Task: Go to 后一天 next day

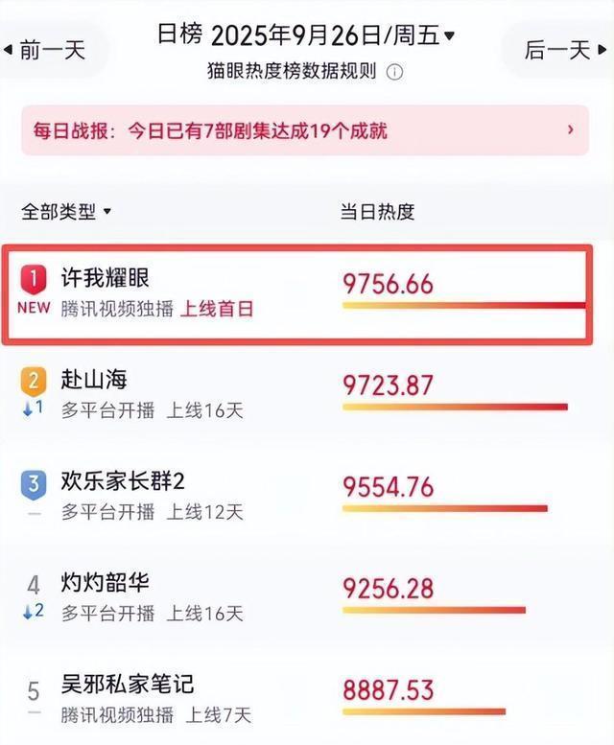Action: pyautogui.click(x=565, y=50)
